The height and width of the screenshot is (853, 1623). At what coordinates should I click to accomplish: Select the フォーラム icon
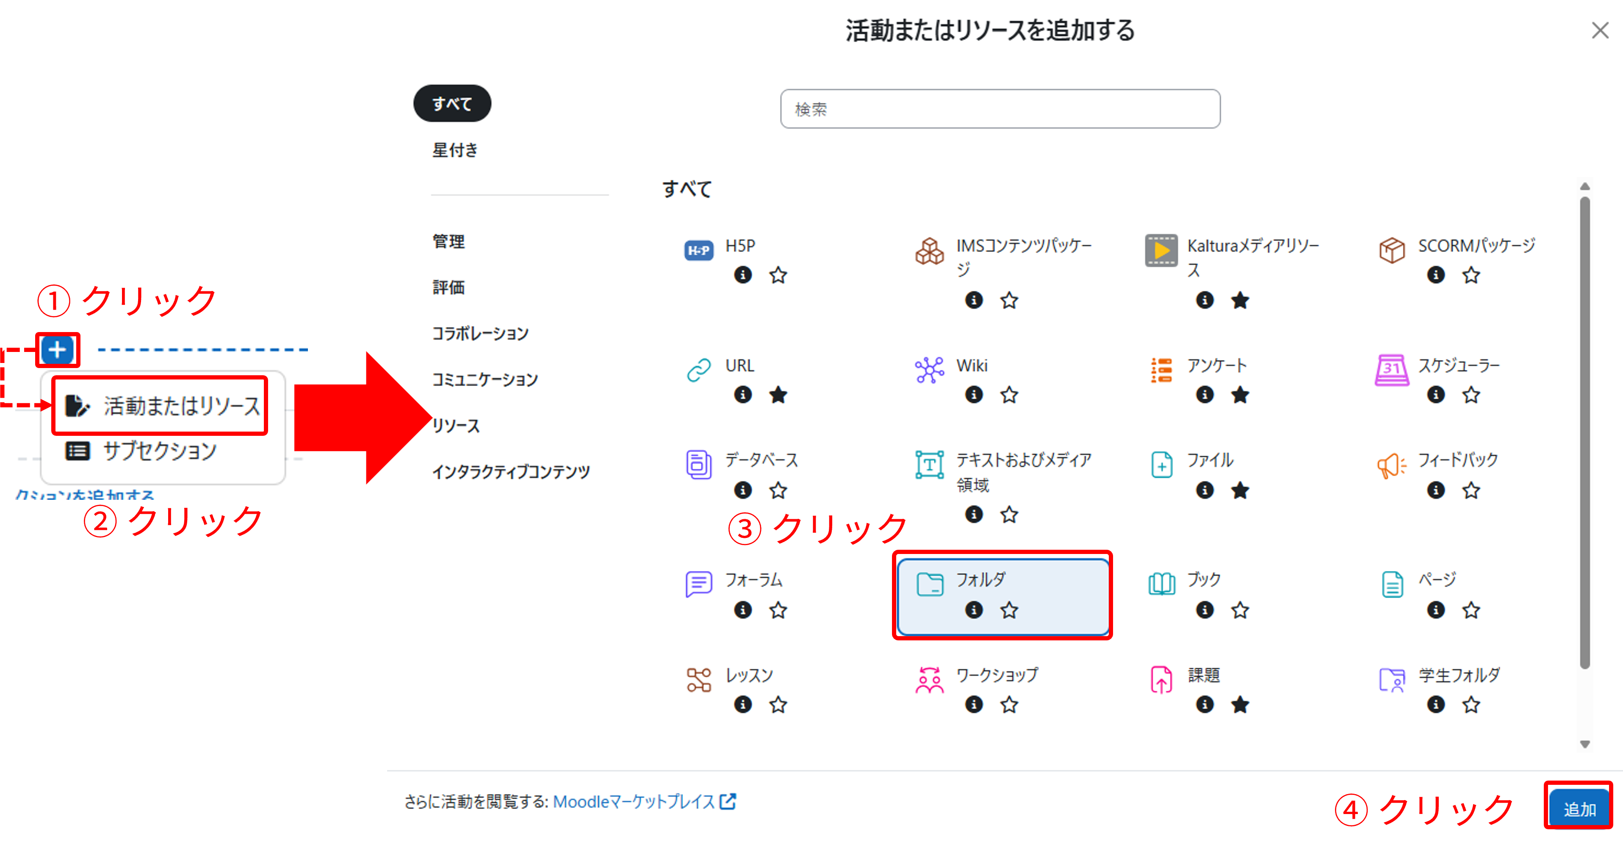[x=698, y=584]
